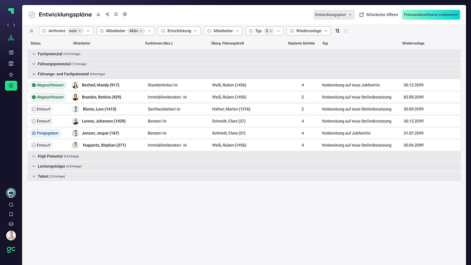Sort by Überg. Führungskraft column header
The height and width of the screenshot is (265, 471).
[227, 43]
